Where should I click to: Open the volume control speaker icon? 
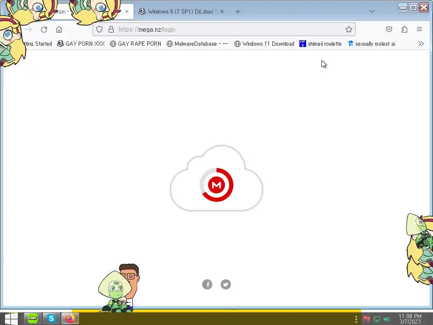coord(387,319)
